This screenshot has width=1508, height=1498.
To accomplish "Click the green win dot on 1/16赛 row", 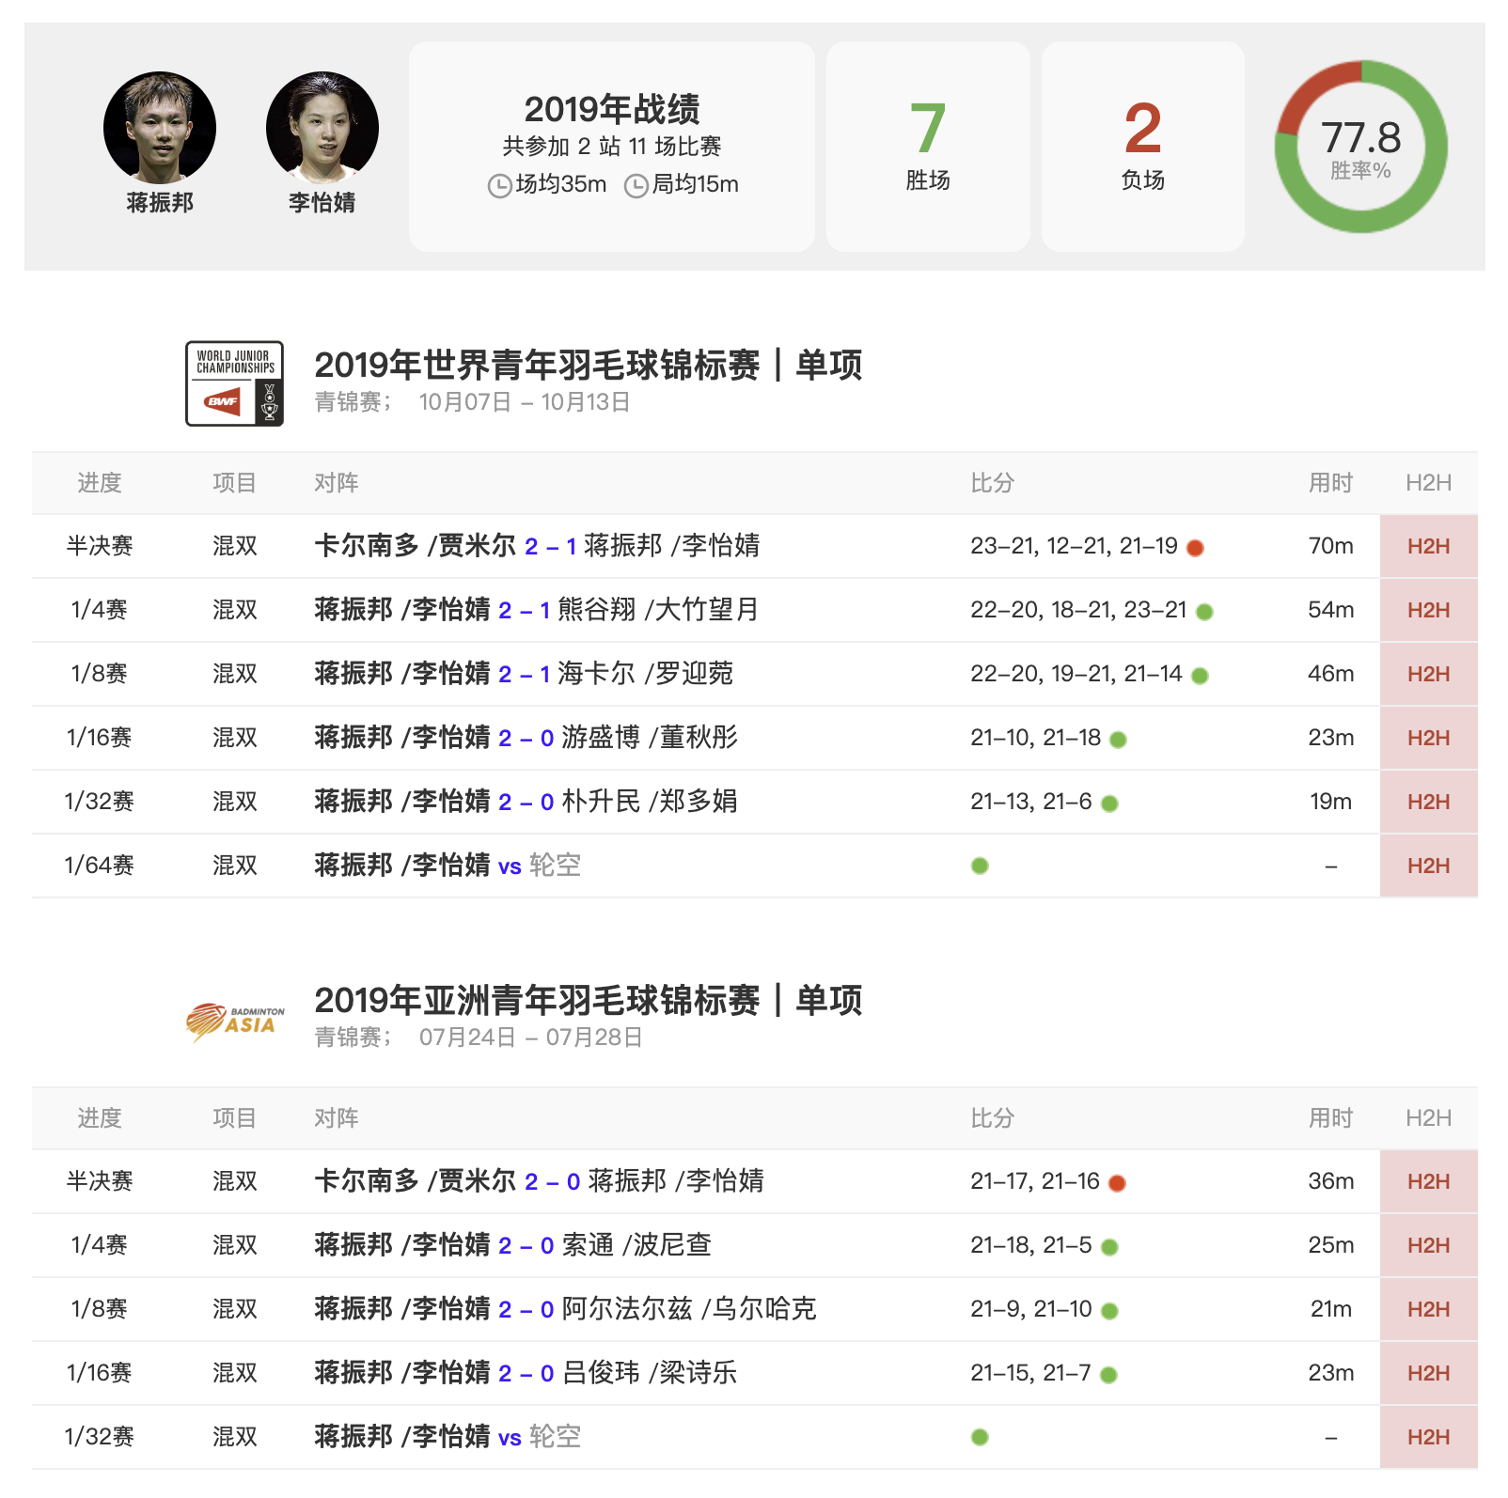I will [x=1117, y=739].
